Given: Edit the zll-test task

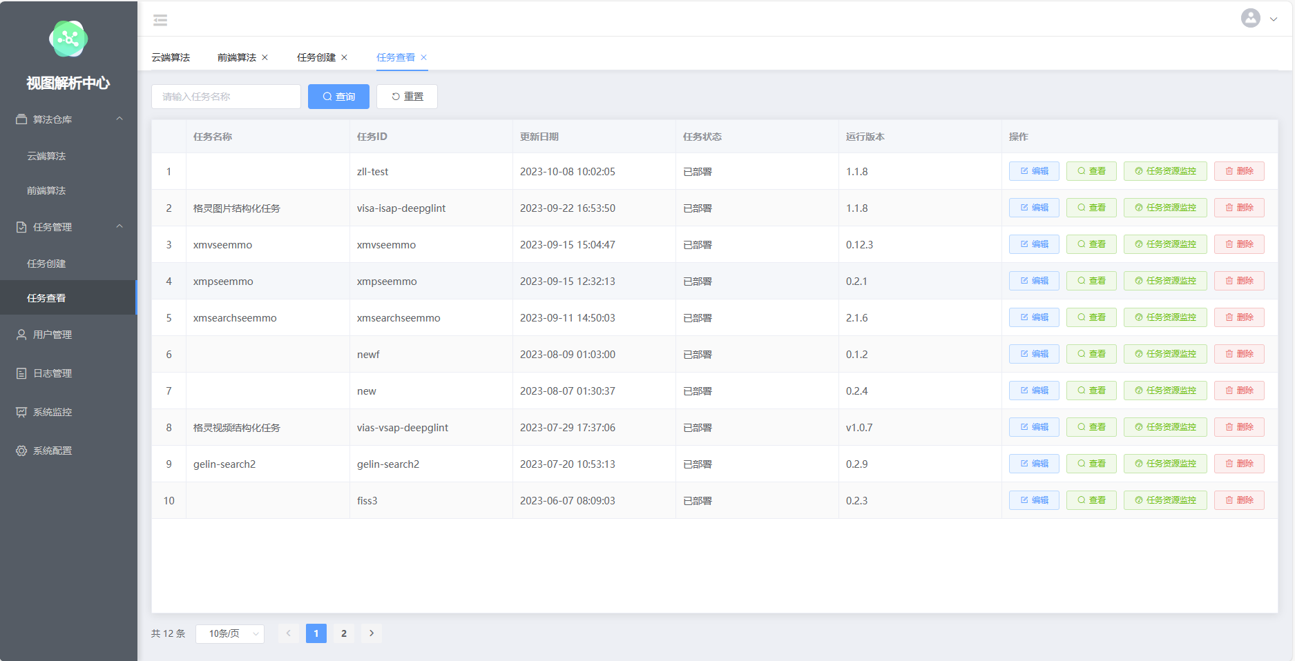Looking at the screenshot, I should [x=1034, y=171].
